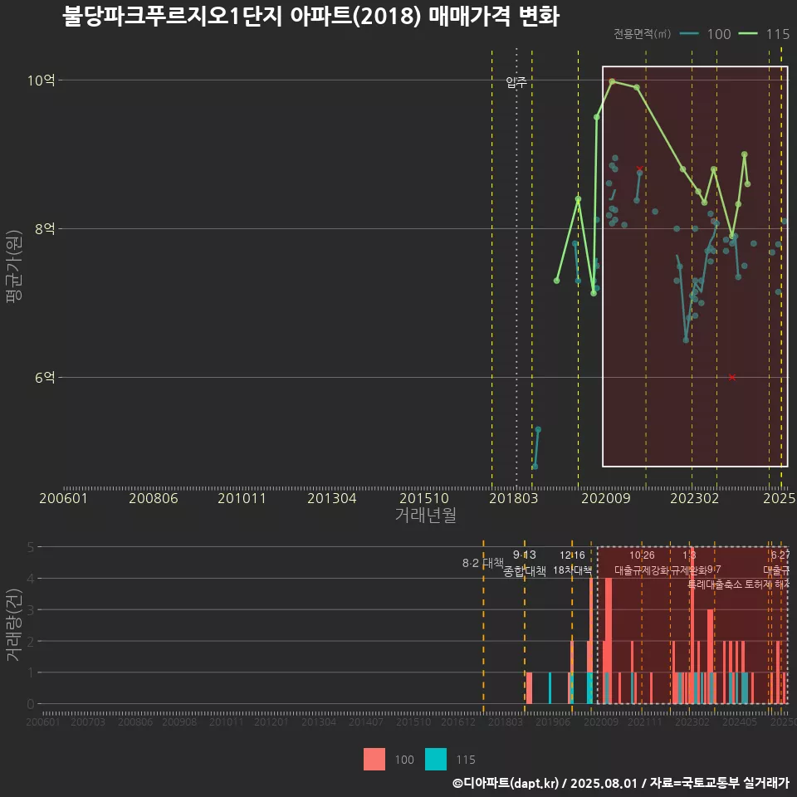Click the 거래년월 x-axis title

425,515
